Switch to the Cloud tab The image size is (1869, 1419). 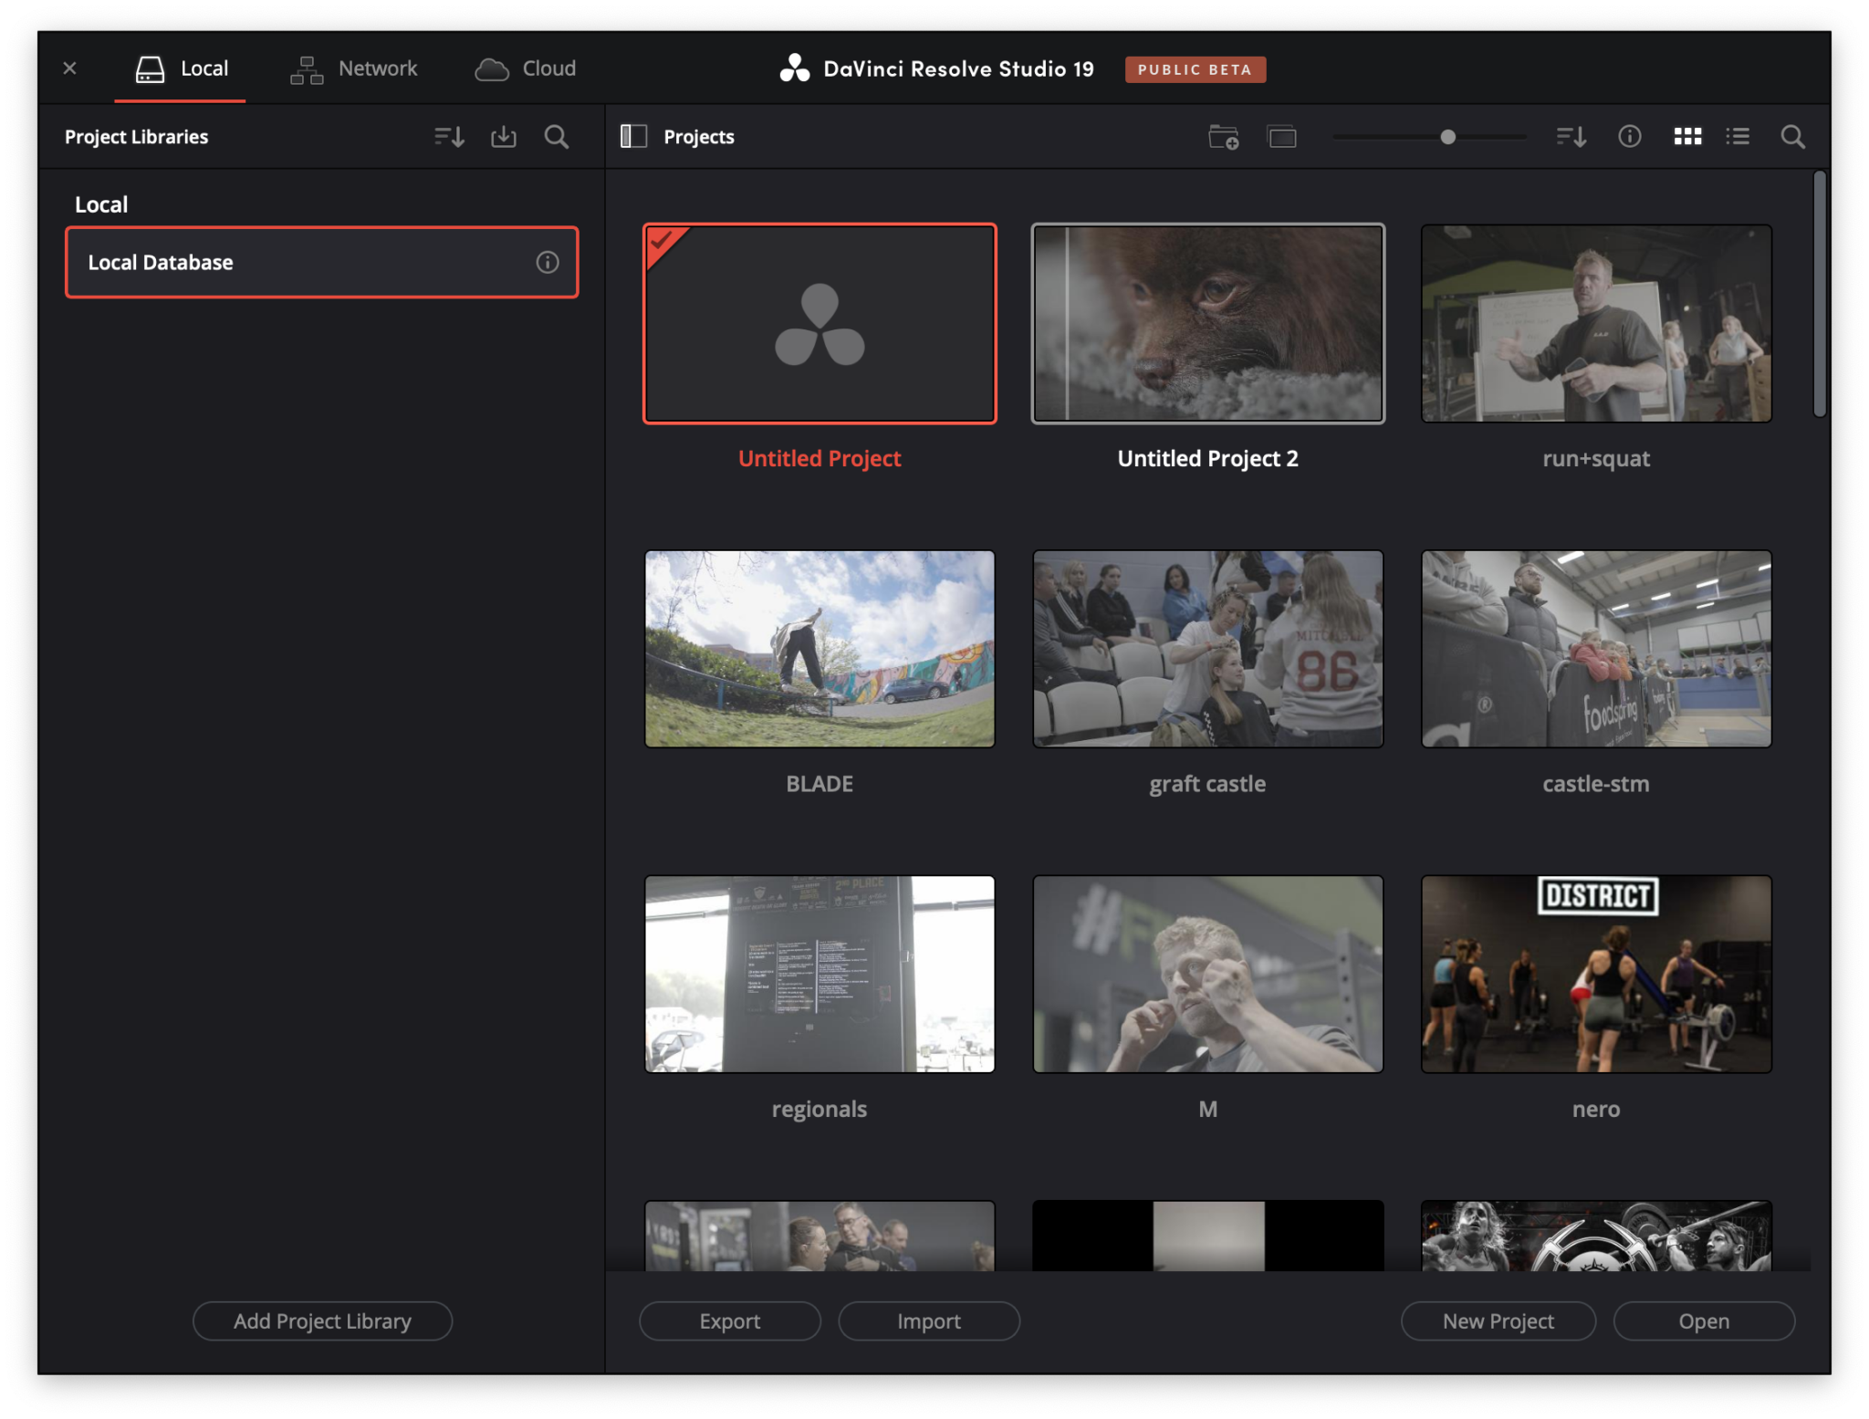526,68
